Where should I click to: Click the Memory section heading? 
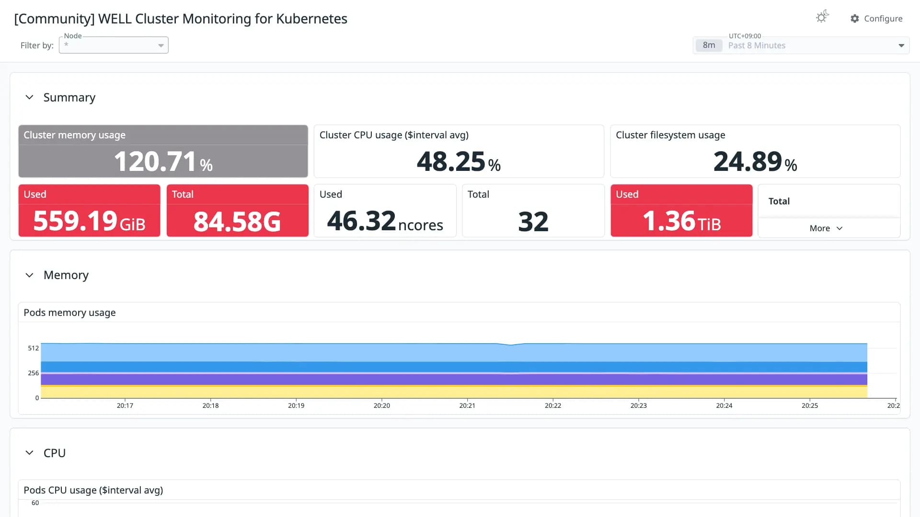click(66, 275)
